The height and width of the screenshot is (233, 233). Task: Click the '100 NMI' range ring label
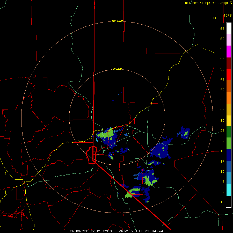(117, 21)
